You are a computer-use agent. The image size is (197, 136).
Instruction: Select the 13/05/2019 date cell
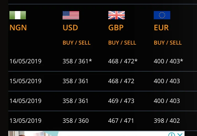click(25, 121)
